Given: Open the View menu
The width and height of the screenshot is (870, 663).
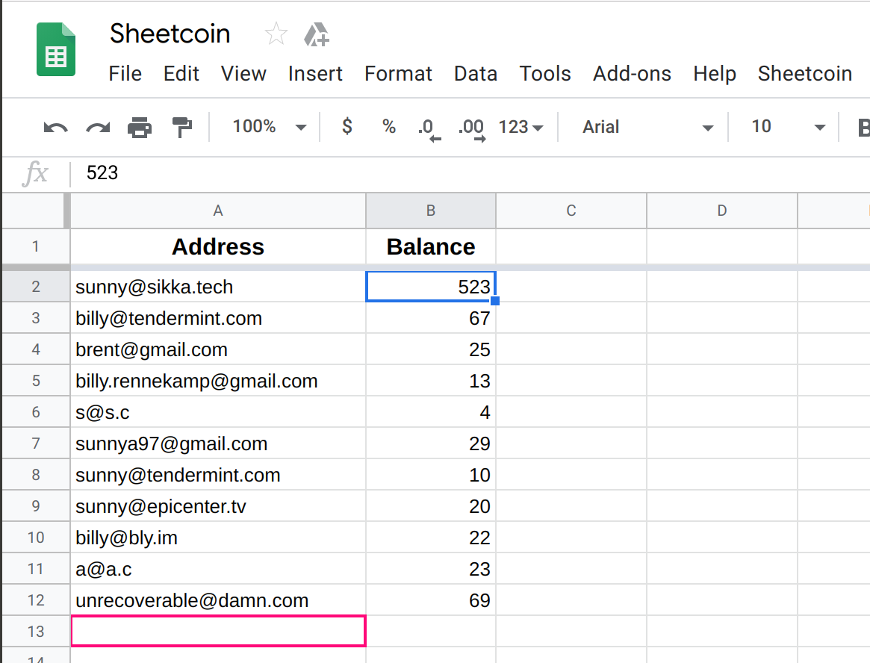Looking at the screenshot, I should [x=243, y=74].
